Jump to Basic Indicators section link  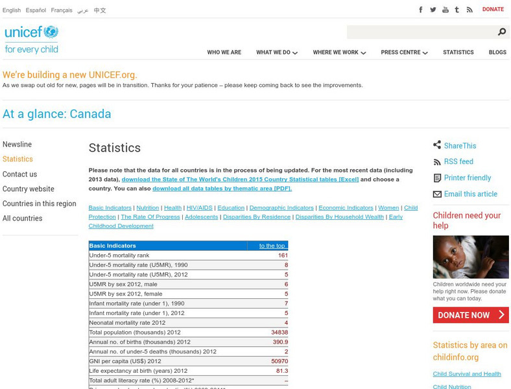pos(110,207)
